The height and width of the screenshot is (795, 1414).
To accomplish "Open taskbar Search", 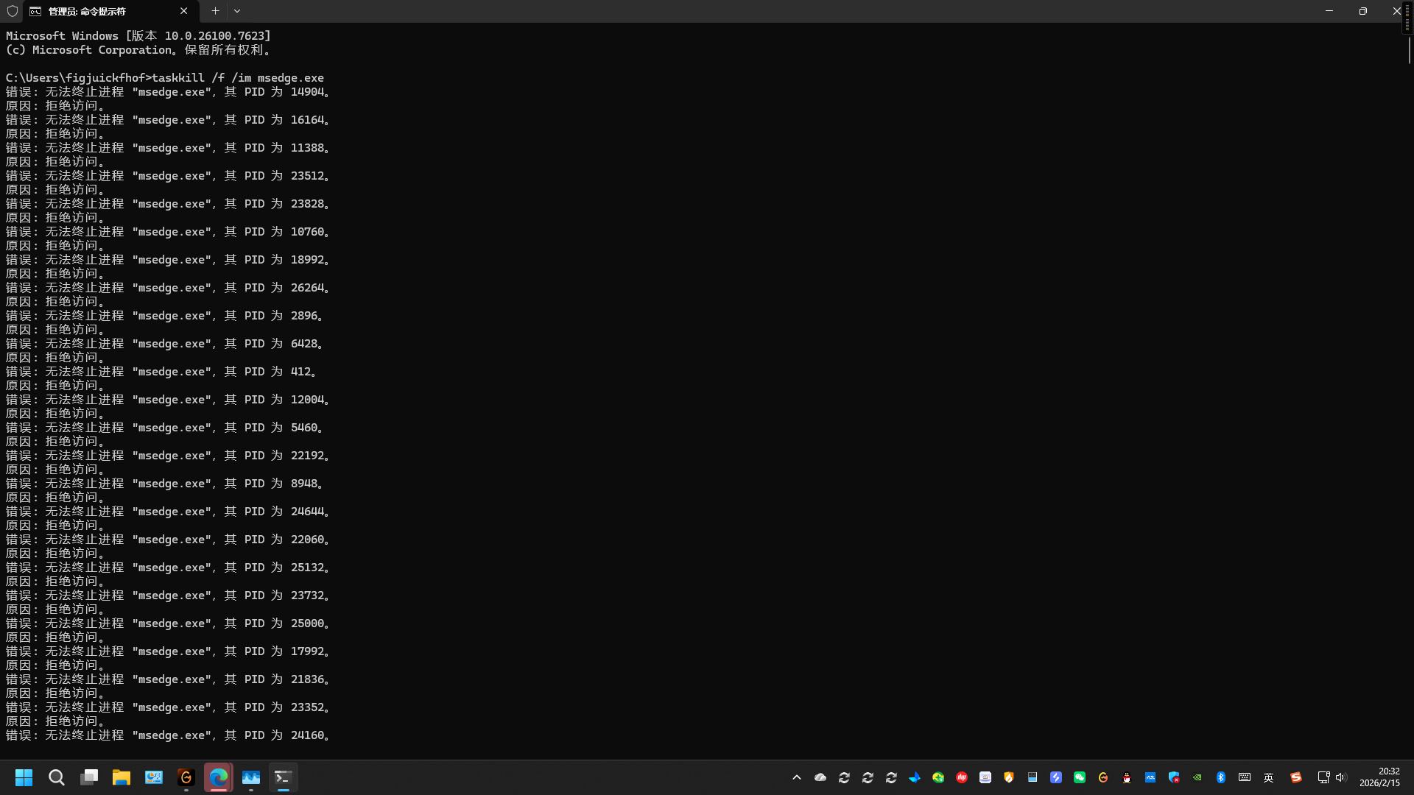I will [57, 777].
